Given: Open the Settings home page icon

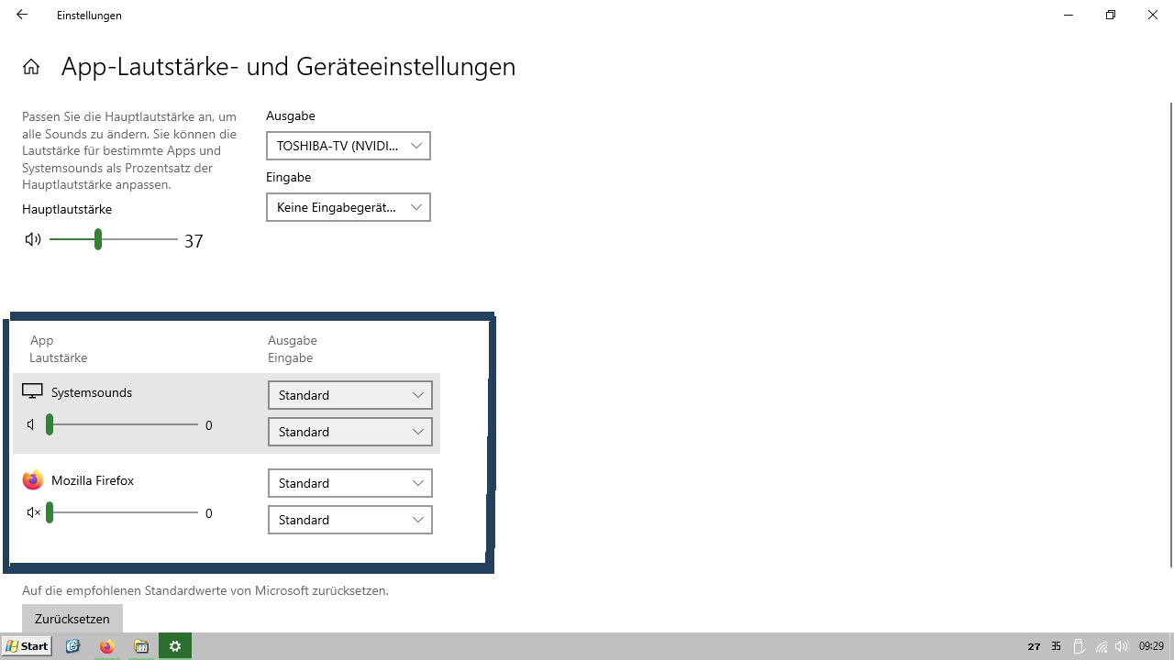Looking at the screenshot, I should (31, 66).
